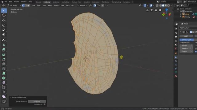The image size is (197, 110).
Task: Select the Move tool
Action: click(x=4, y=20)
